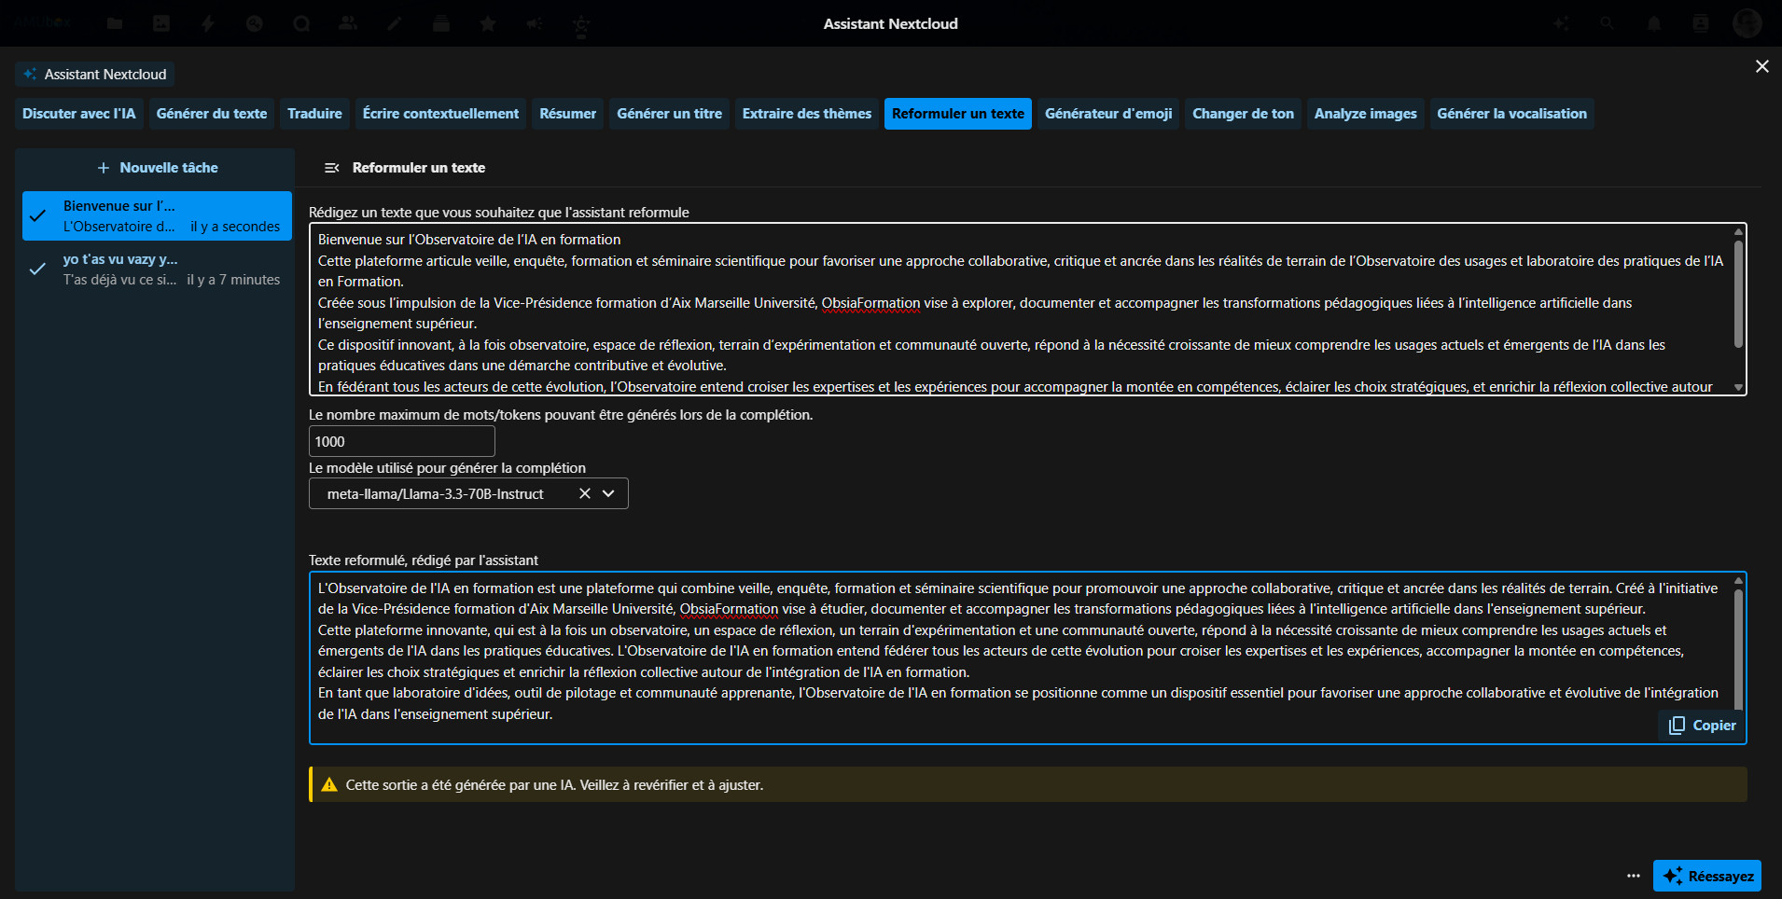Switch to the Traduire tab
This screenshot has width=1782, height=899.
click(314, 114)
